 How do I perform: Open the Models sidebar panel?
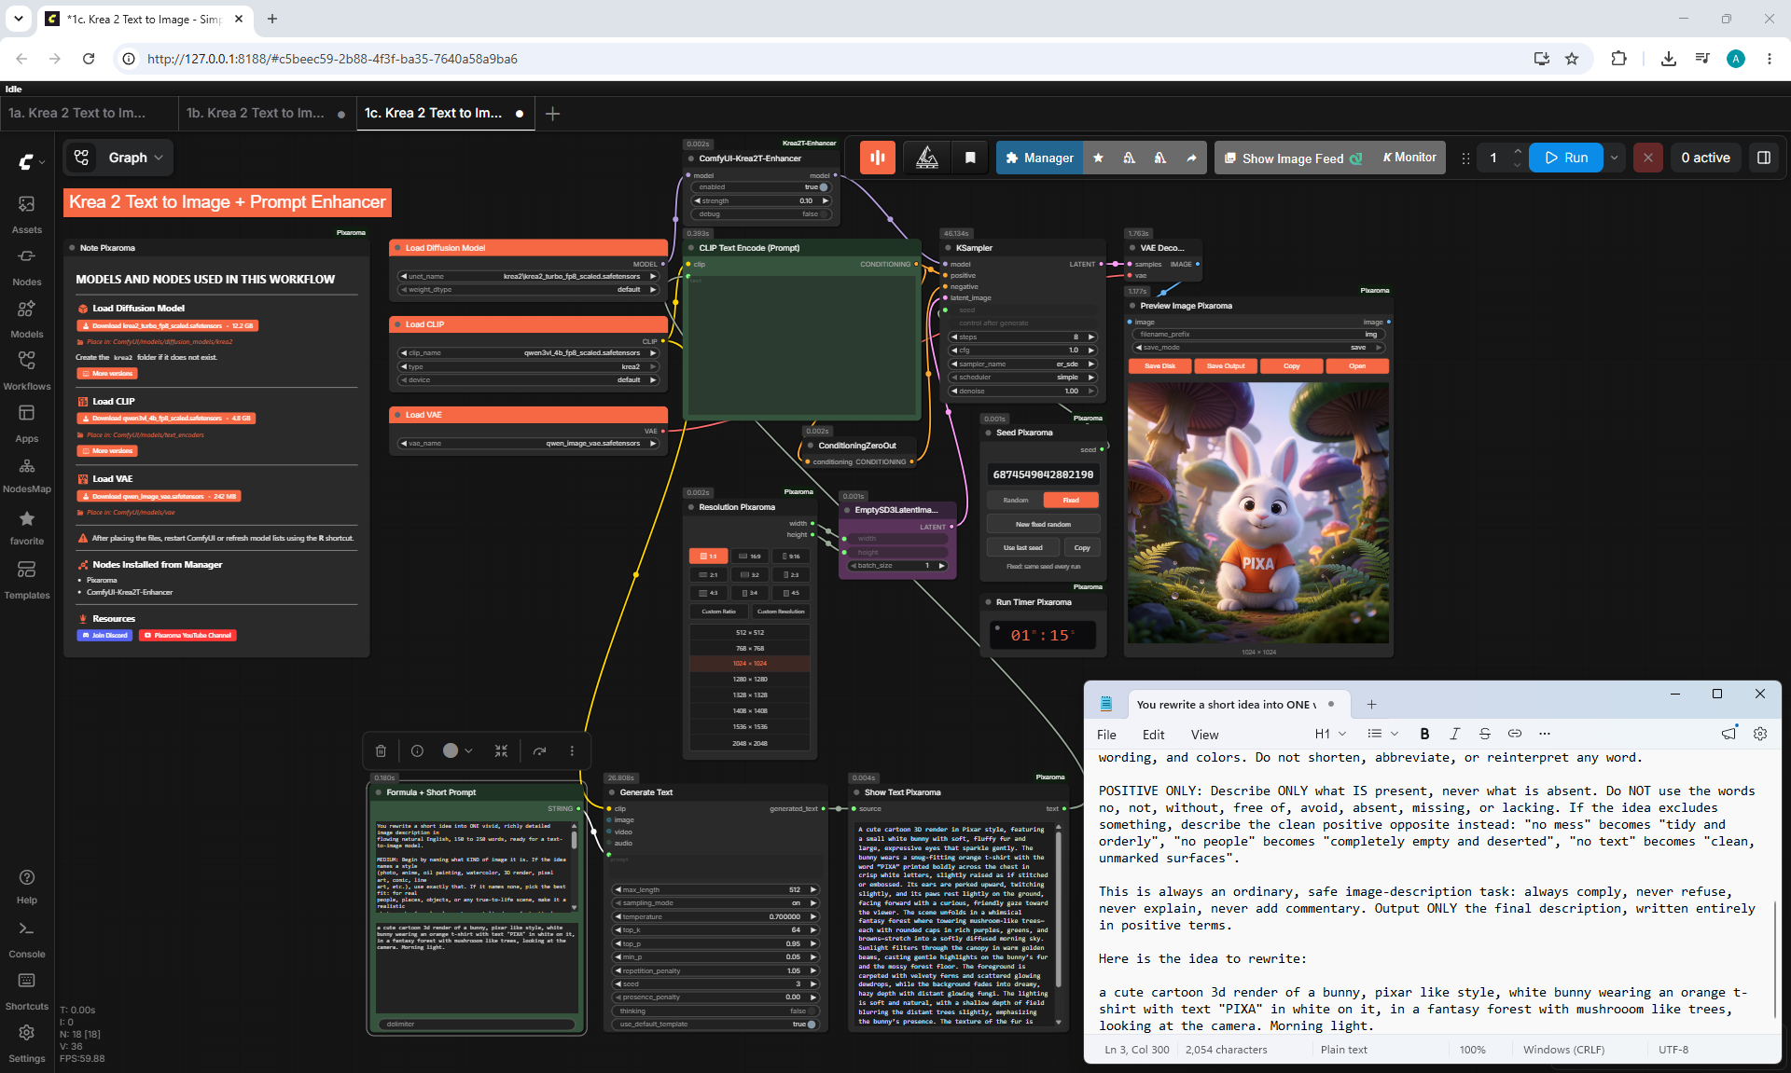point(27,318)
